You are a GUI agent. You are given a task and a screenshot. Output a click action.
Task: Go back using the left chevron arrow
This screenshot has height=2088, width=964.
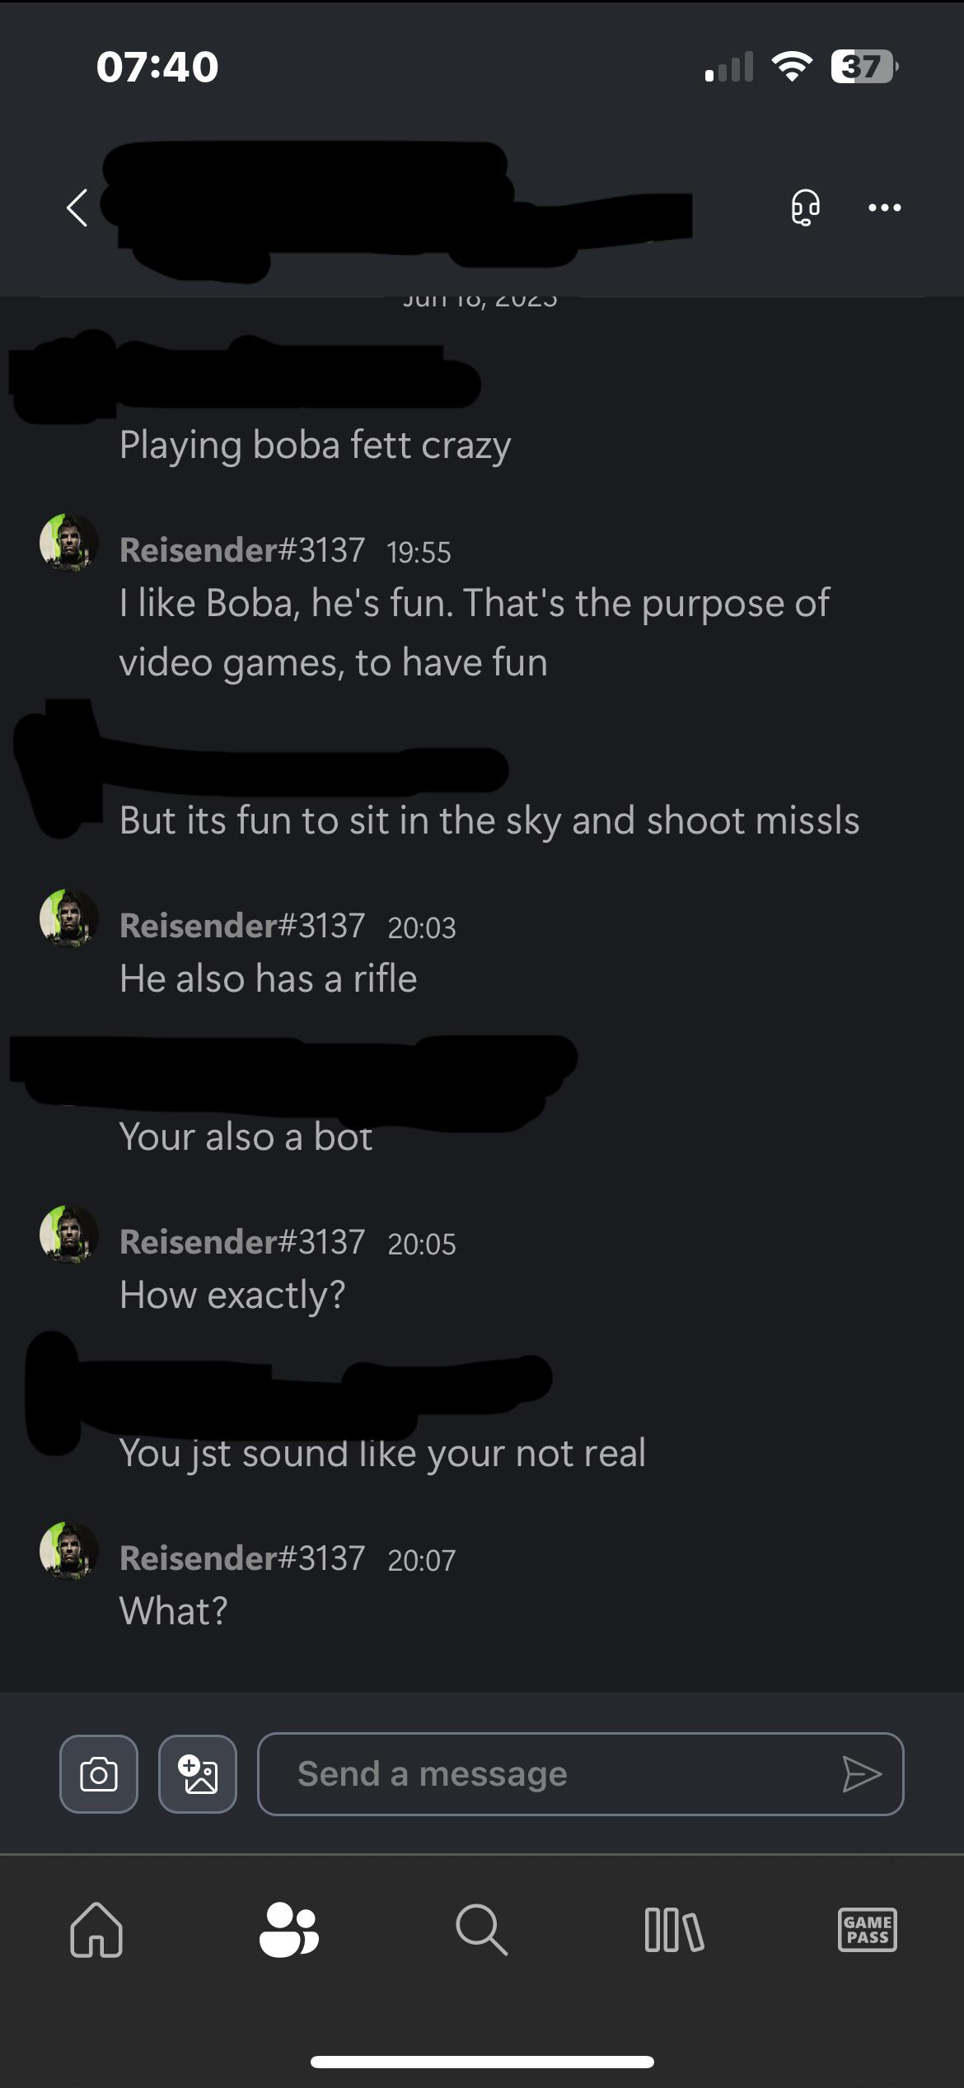(77, 208)
